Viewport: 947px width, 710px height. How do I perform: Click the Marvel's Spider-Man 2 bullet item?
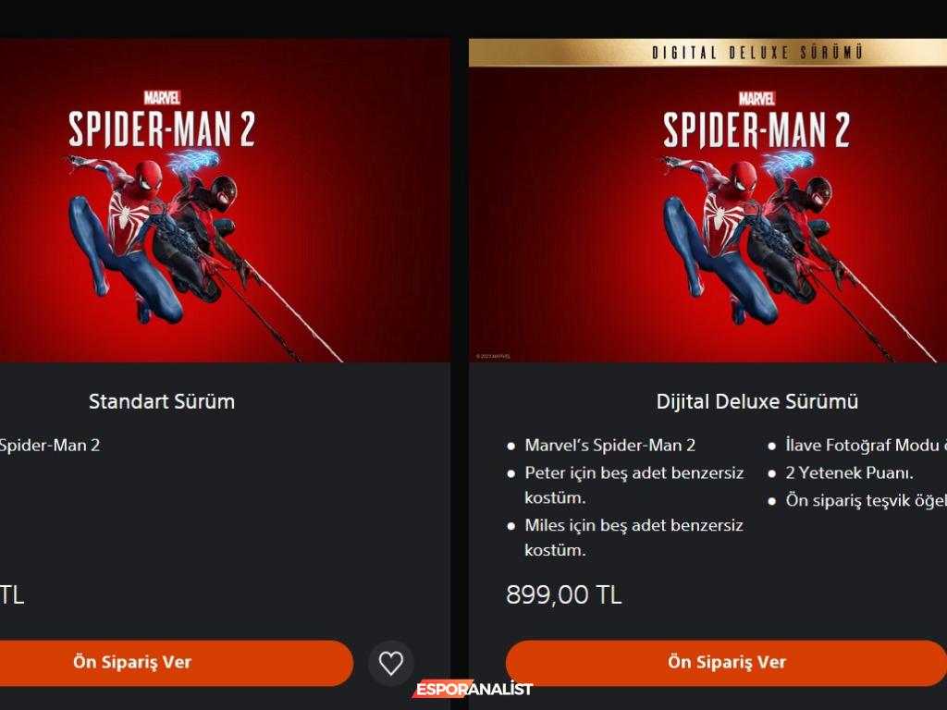tap(610, 446)
